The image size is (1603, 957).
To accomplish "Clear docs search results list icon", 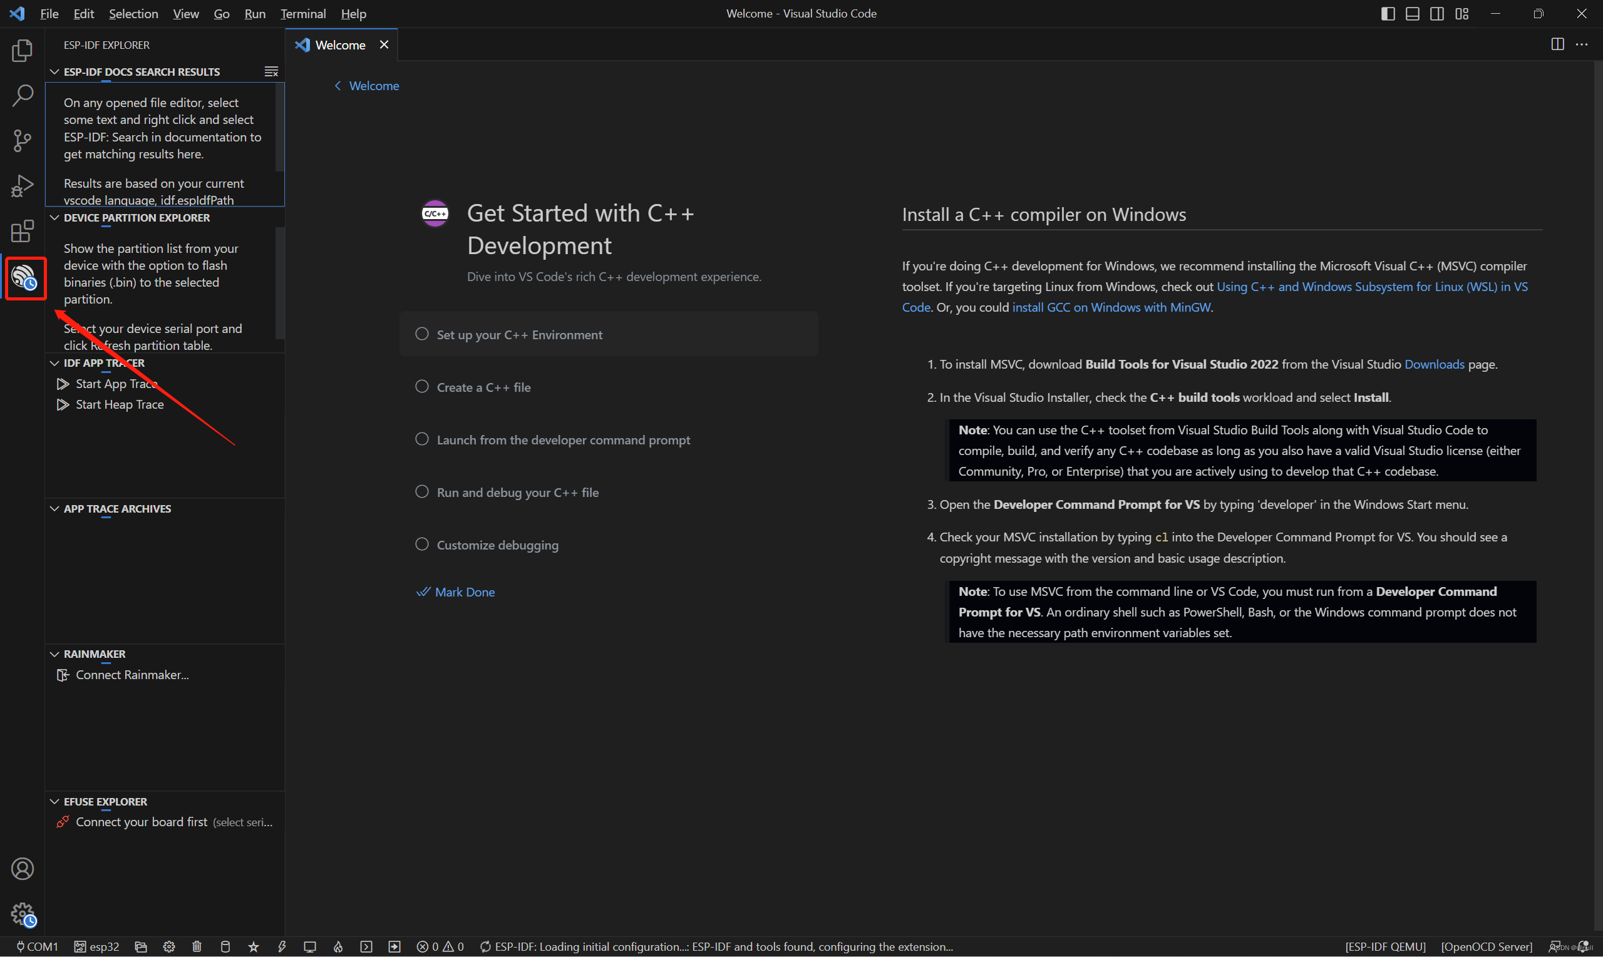I will (x=272, y=71).
